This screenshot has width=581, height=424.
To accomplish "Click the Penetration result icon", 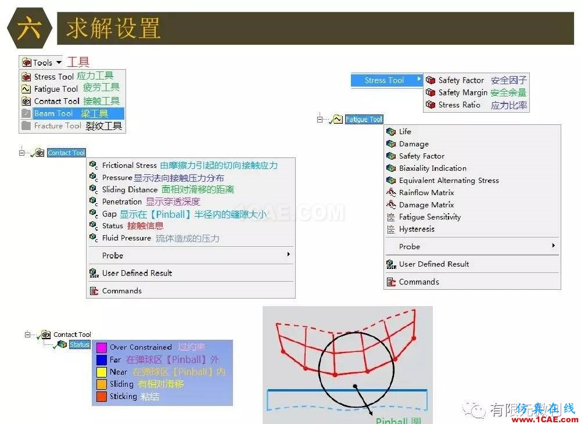I will (94, 202).
